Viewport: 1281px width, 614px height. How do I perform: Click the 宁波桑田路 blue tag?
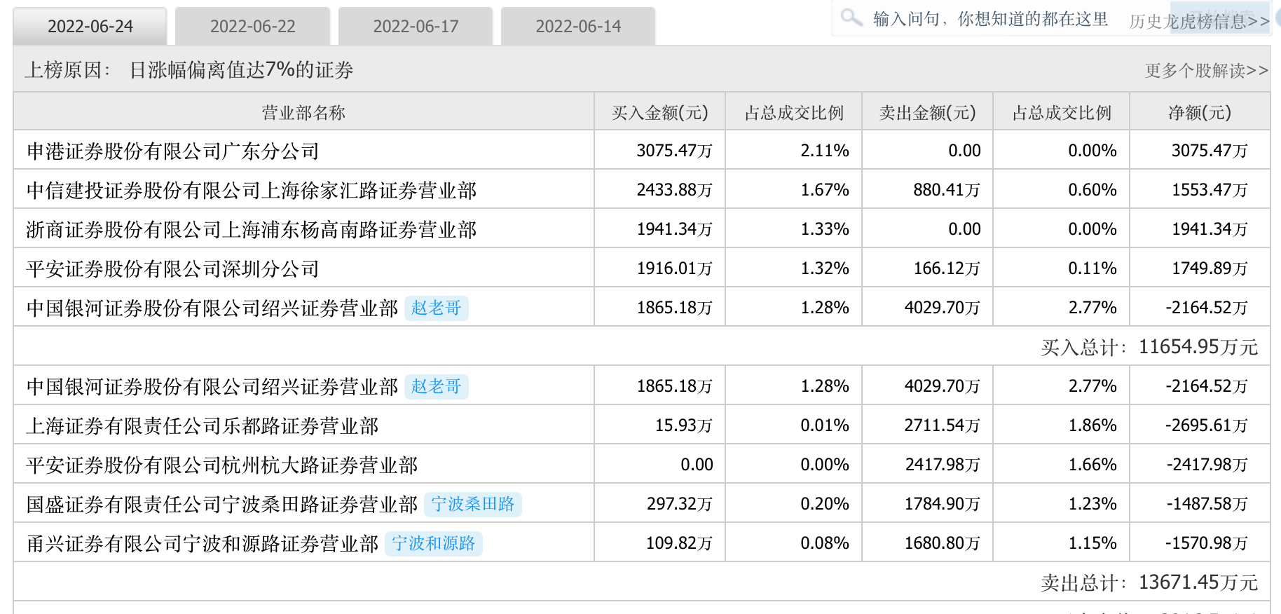pos(473,504)
